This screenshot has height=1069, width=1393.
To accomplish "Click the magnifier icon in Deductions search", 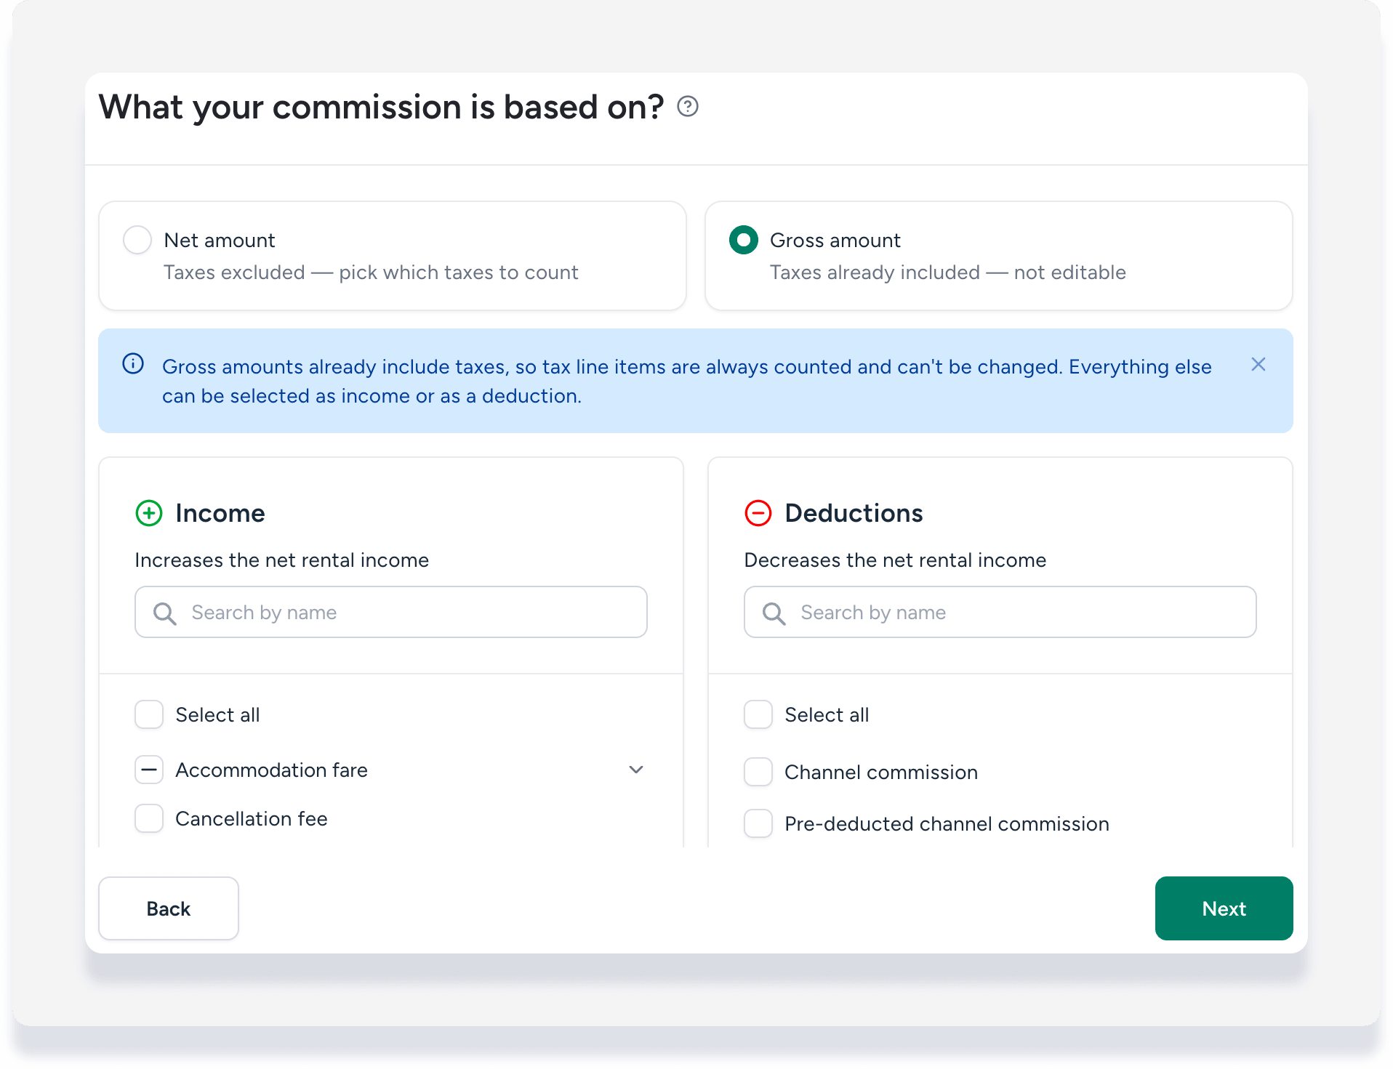I will point(774,613).
